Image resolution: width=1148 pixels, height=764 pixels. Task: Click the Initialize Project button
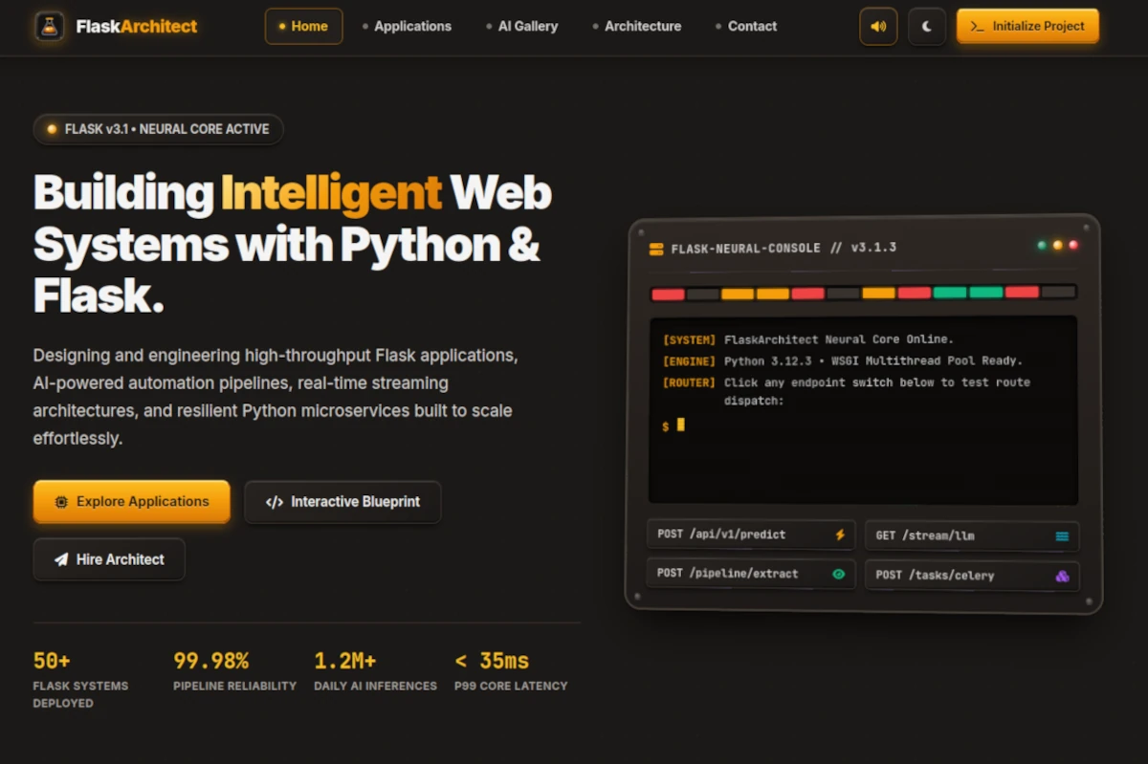pos(1027,27)
